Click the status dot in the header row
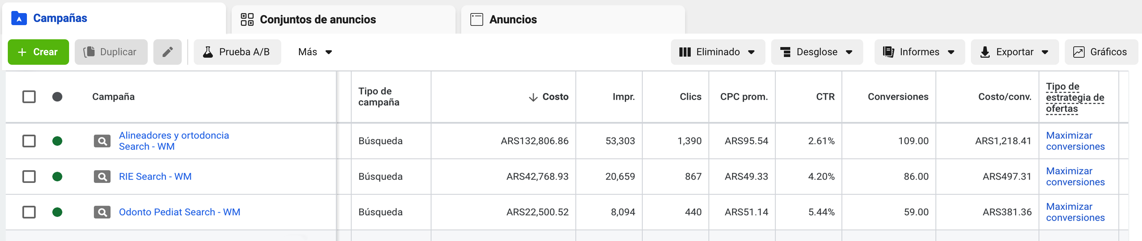 coord(57,97)
